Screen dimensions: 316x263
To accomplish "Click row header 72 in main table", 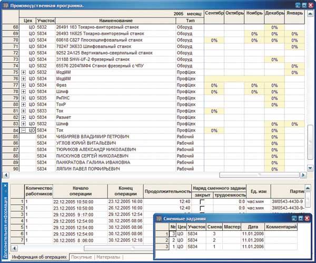I will coord(11,53).
